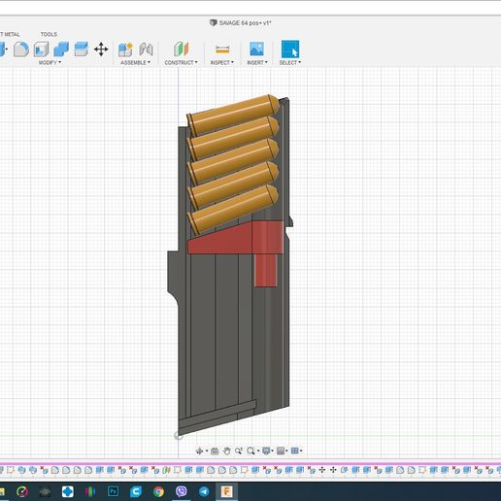The image size is (501, 501).
Task: Click the SAVAGE 64 pos+ v1 document title
Action: tap(245, 23)
